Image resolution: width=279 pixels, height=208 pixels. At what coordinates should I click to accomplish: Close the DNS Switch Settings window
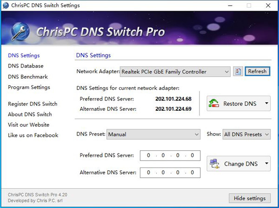[268, 6]
